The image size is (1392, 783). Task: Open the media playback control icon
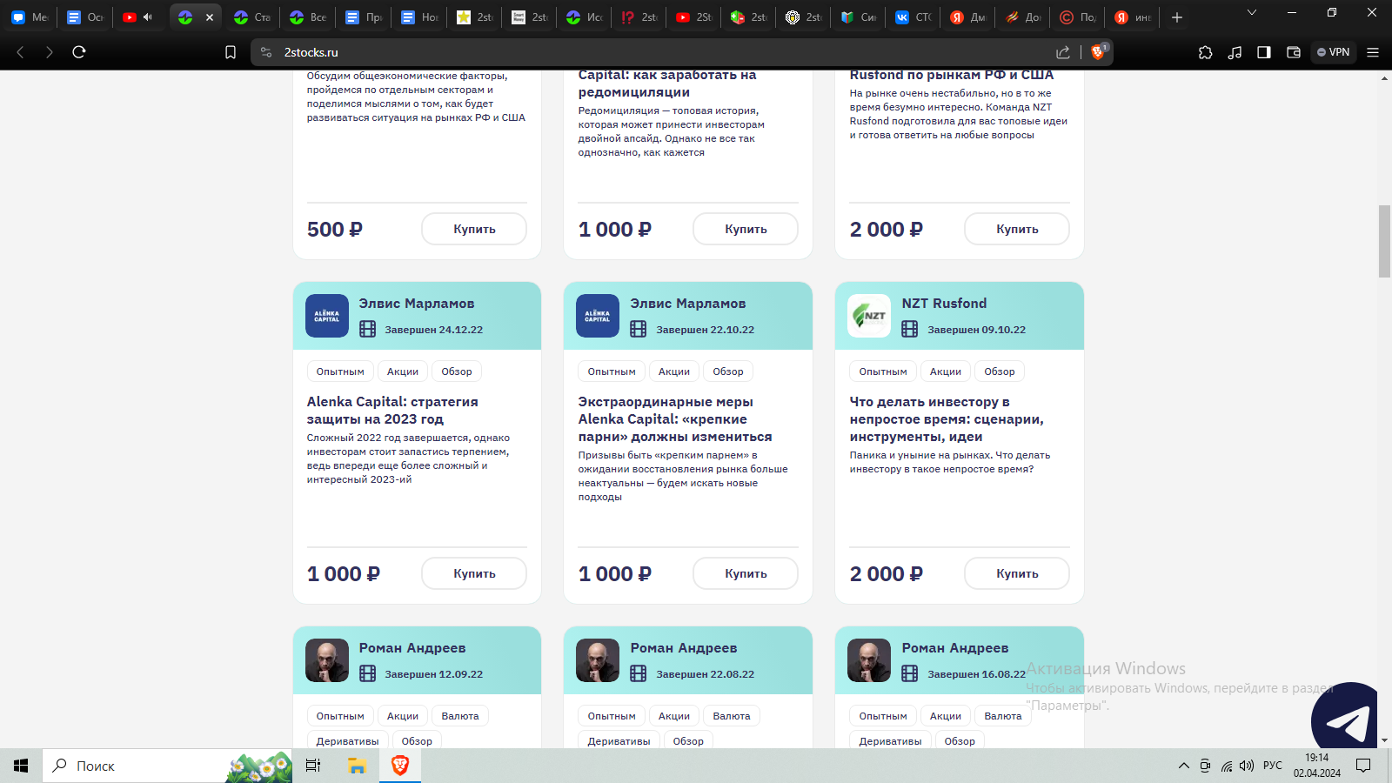tap(1235, 52)
